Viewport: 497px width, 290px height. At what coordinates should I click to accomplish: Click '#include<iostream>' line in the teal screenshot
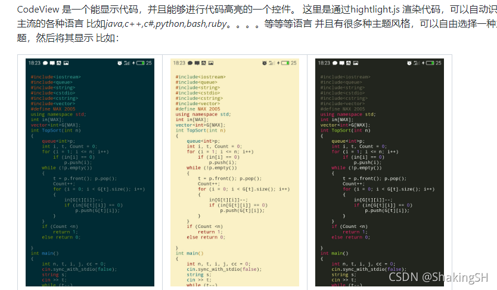[x=56, y=77]
